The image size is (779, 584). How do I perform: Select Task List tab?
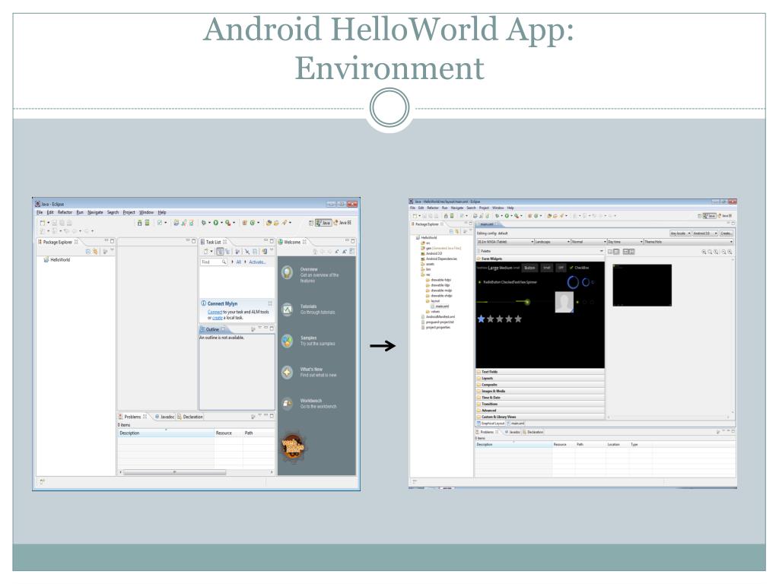click(214, 242)
